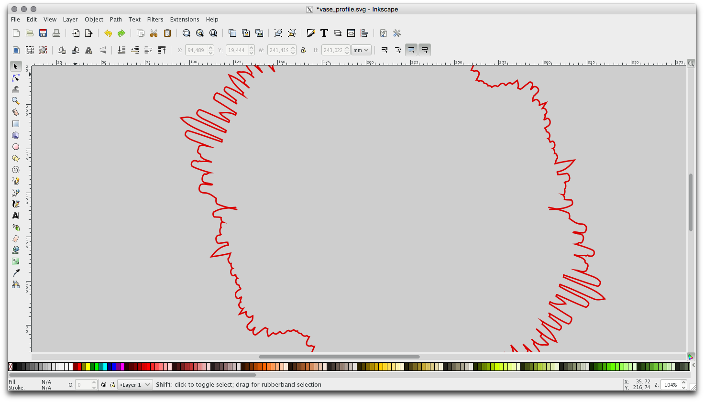Select the Tweak tool

(x=16, y=89)
